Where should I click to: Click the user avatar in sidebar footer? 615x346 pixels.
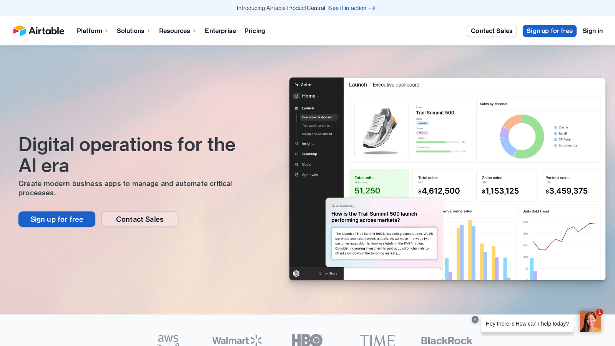click(296, 274)
